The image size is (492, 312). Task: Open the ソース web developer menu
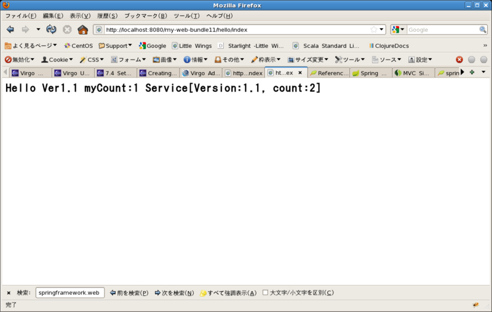click(x=386, y=60)
